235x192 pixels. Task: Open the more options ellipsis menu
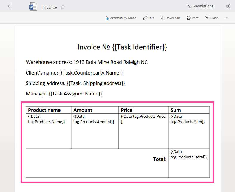[x=227, y=18]
